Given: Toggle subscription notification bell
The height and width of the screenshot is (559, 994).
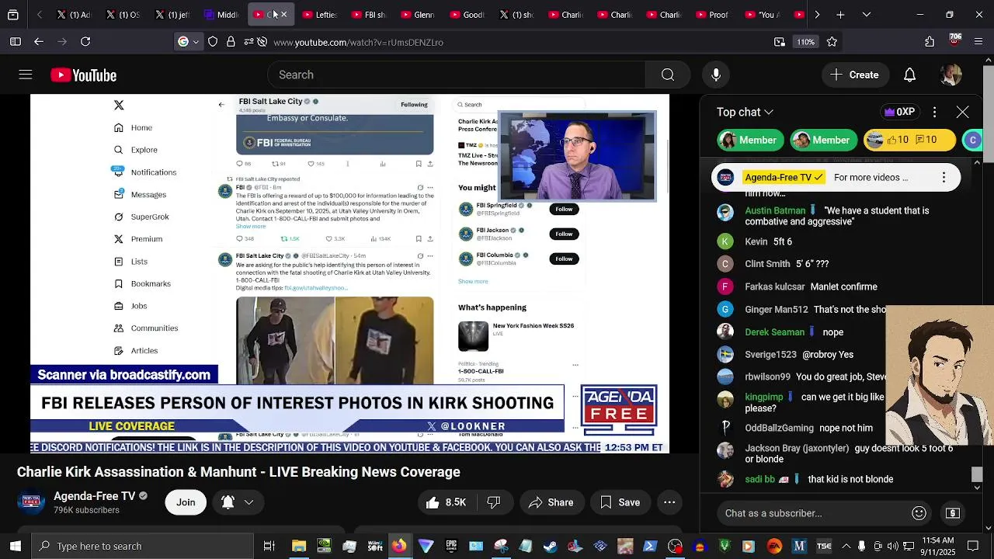Looking at the screenshot, I should (228, 502).
